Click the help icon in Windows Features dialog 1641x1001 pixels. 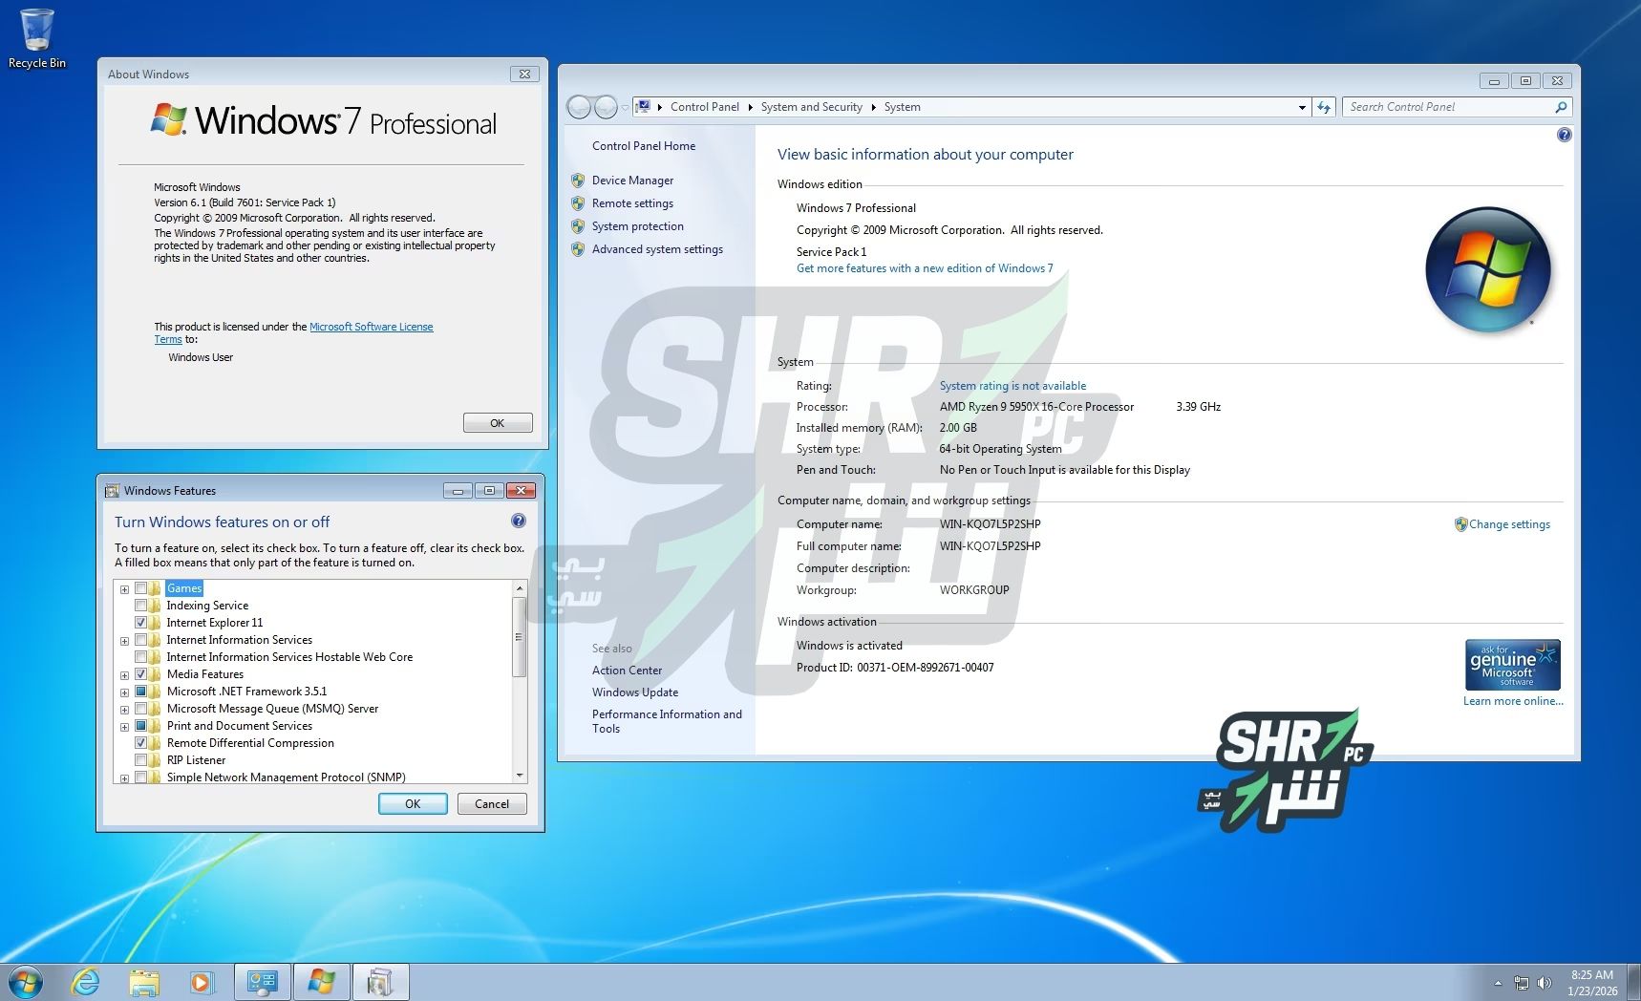click(519, 521)
